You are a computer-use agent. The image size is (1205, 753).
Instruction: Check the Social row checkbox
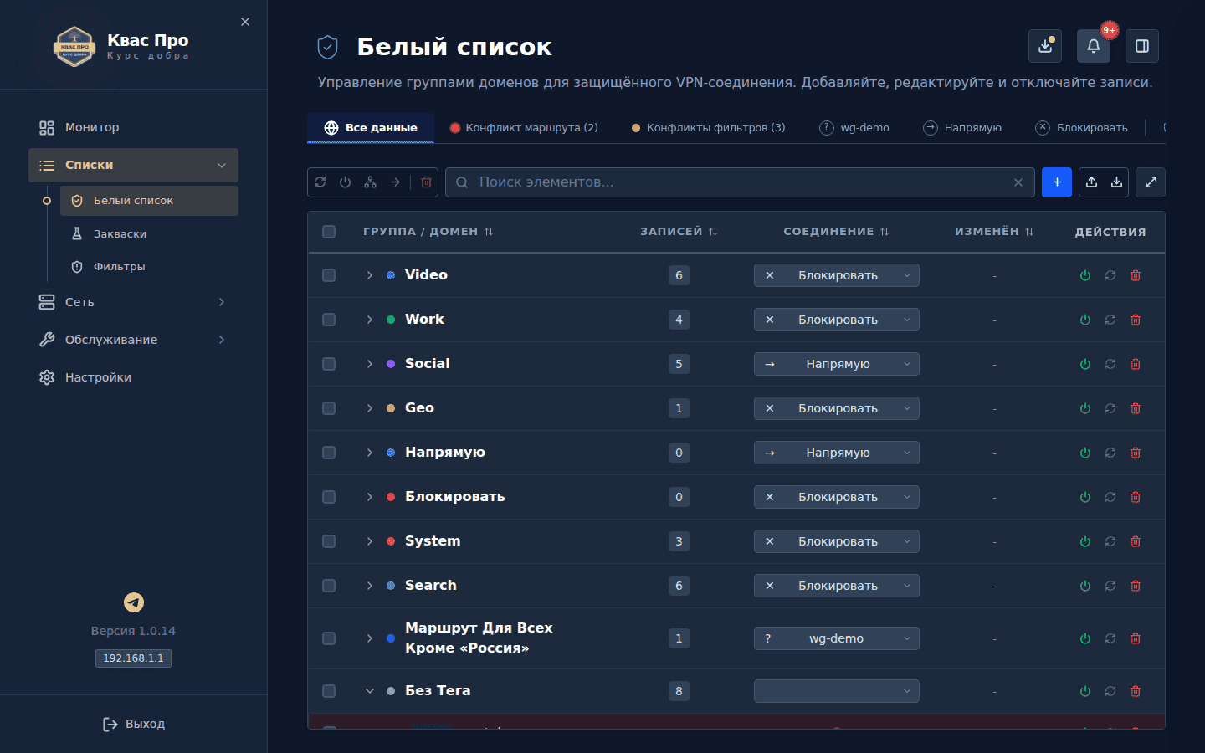click(329, 364)
